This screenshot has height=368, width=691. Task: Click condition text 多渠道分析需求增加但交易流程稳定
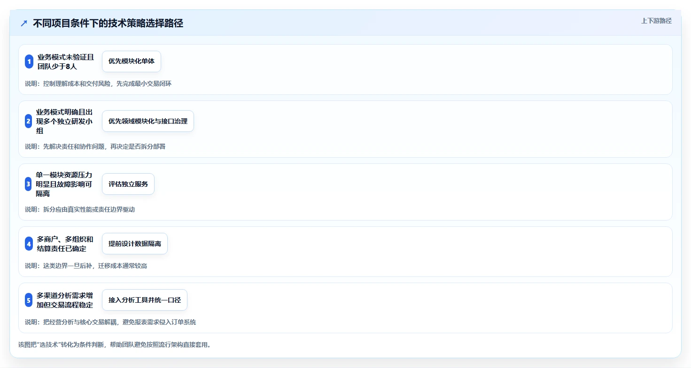point(65,300)
